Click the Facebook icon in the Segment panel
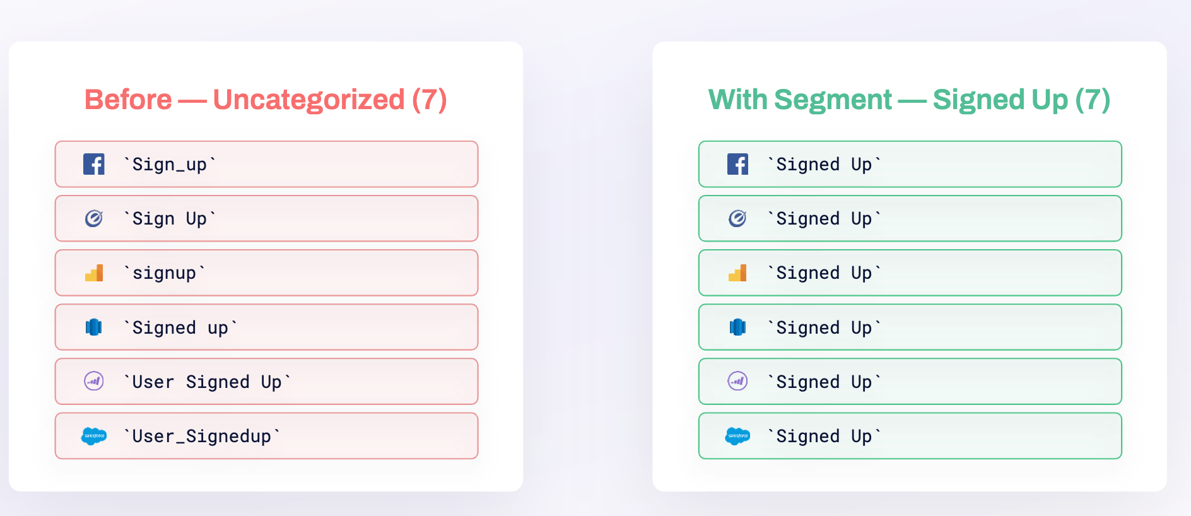 737,164
